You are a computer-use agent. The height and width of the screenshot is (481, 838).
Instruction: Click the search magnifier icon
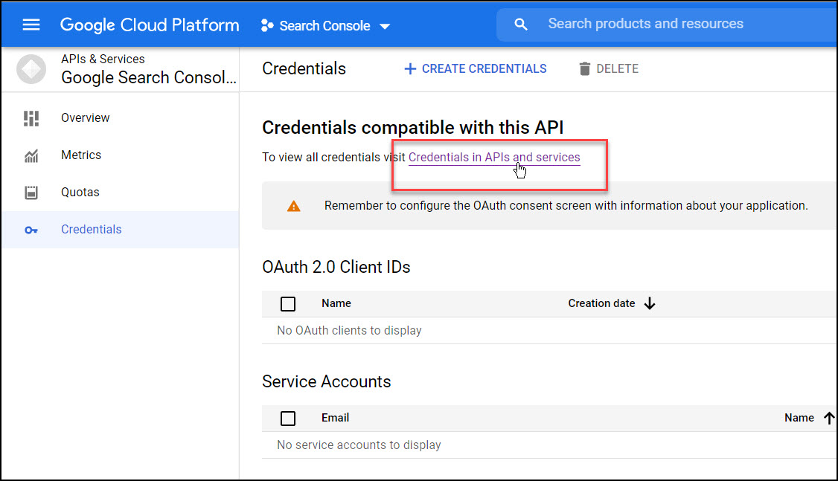[x=520, y=24]
